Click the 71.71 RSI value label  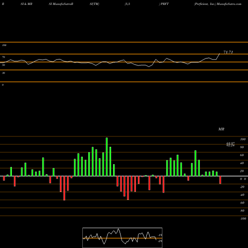pyautogui.click(x=228, y=52)
